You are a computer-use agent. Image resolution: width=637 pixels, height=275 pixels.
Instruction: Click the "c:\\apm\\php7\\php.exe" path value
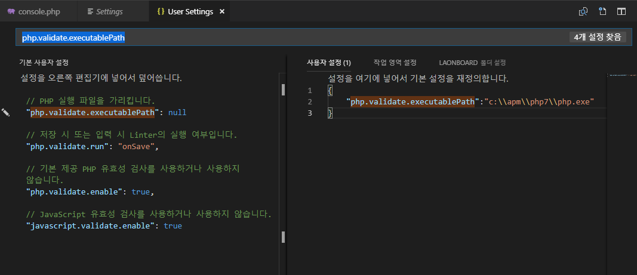[539, 101]
